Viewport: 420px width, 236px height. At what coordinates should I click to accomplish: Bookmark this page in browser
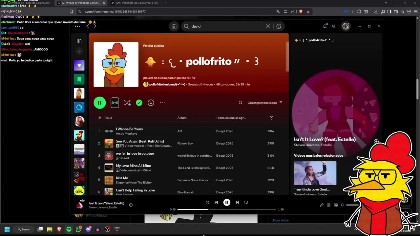[x=71, y=11]
